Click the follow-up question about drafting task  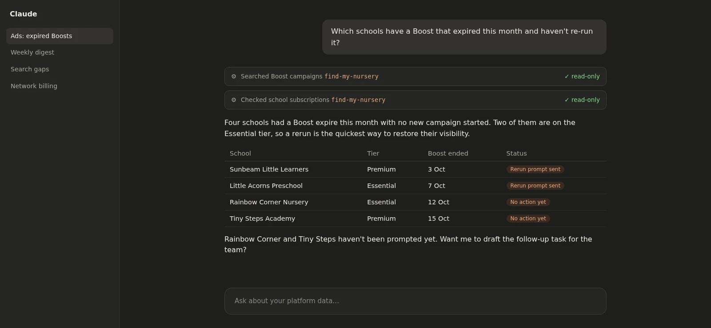pos(408,244)
